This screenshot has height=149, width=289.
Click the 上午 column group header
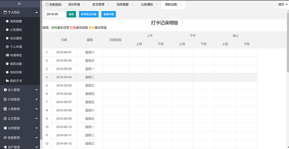(x=150, y=36)
